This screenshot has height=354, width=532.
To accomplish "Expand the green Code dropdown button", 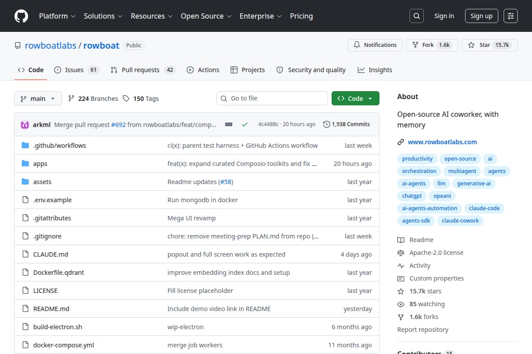I will click(356, 99).
